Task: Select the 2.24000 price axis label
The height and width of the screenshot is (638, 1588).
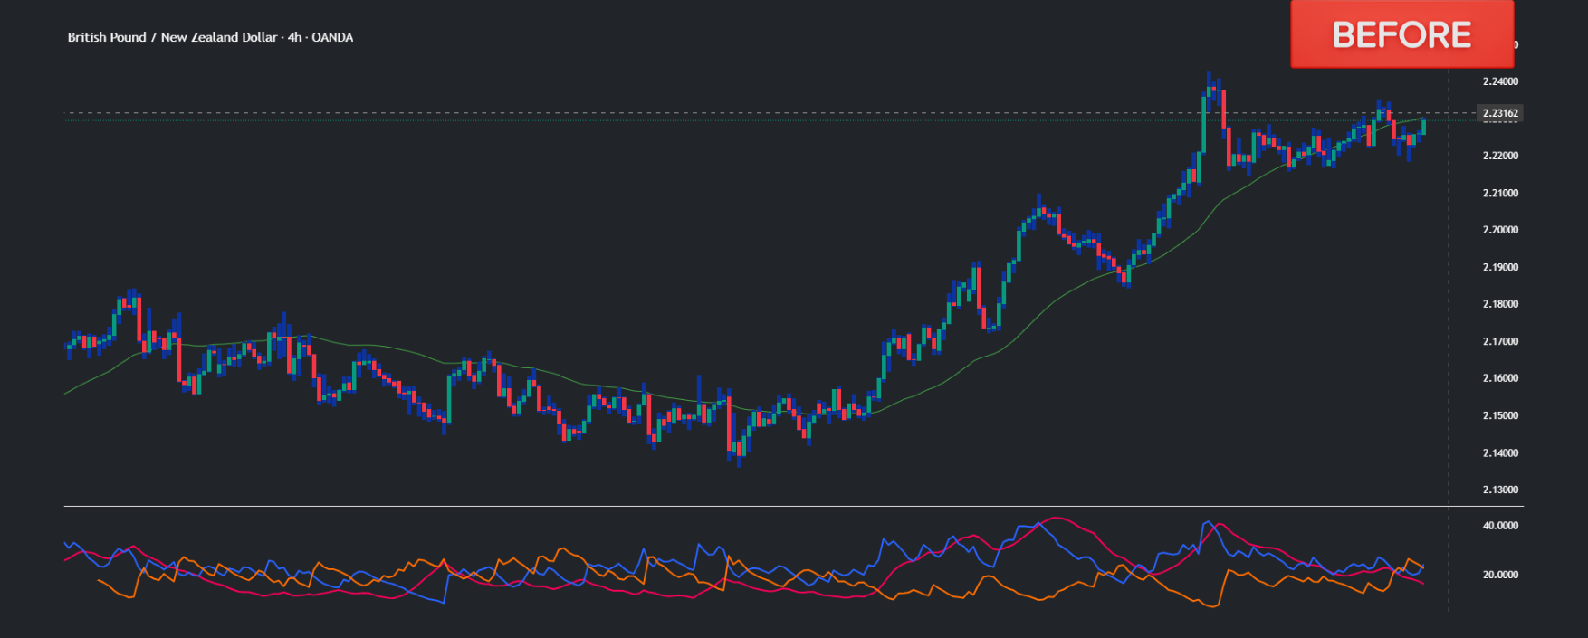Action: pyautogui.click(x=1499, y=81)
